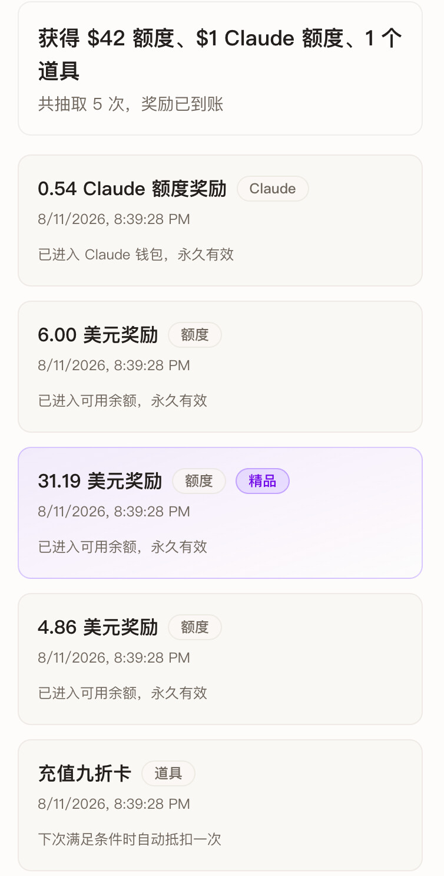Select the 0.54 Claude 额度奖励 title
The image size is (444, 876).
132,189
